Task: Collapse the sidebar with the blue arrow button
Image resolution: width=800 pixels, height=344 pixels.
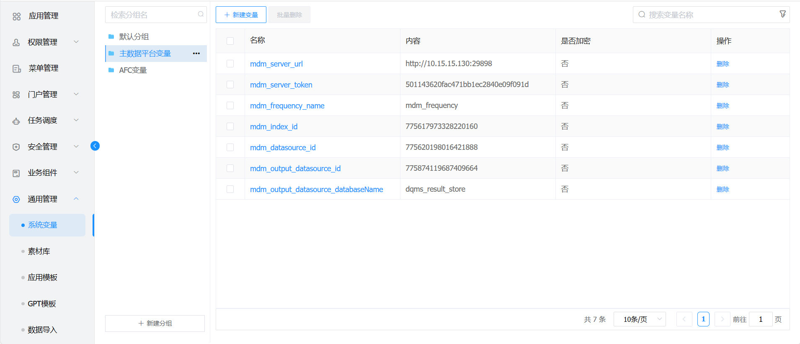Action: coord(95,146)
